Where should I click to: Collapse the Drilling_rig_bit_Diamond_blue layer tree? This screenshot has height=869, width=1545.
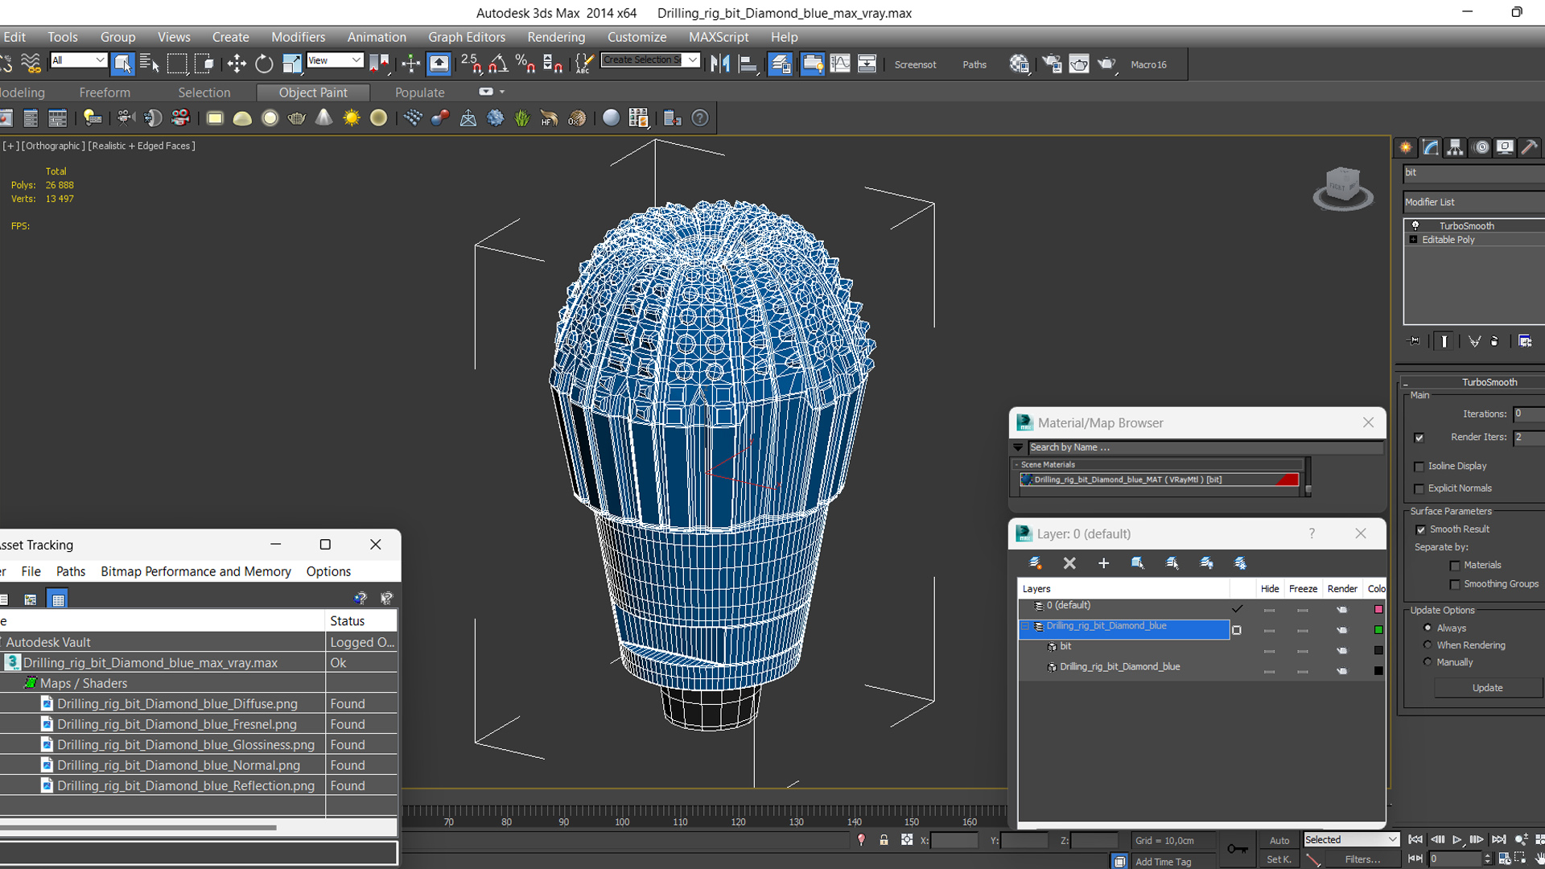pyautogui.click(x=1025, y=626)
